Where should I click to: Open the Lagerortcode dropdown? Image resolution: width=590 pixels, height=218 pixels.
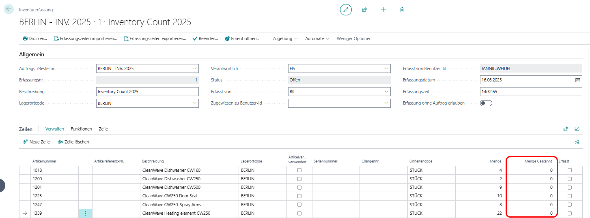click(x=194, y=103)
